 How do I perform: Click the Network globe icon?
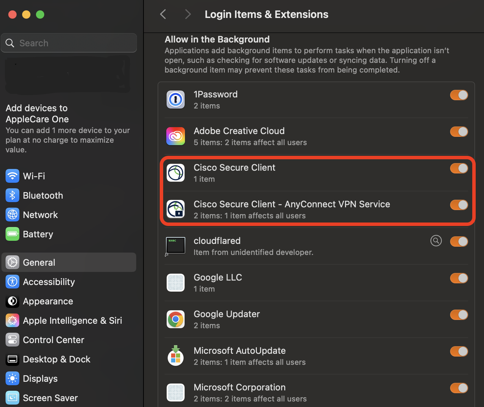12,215
